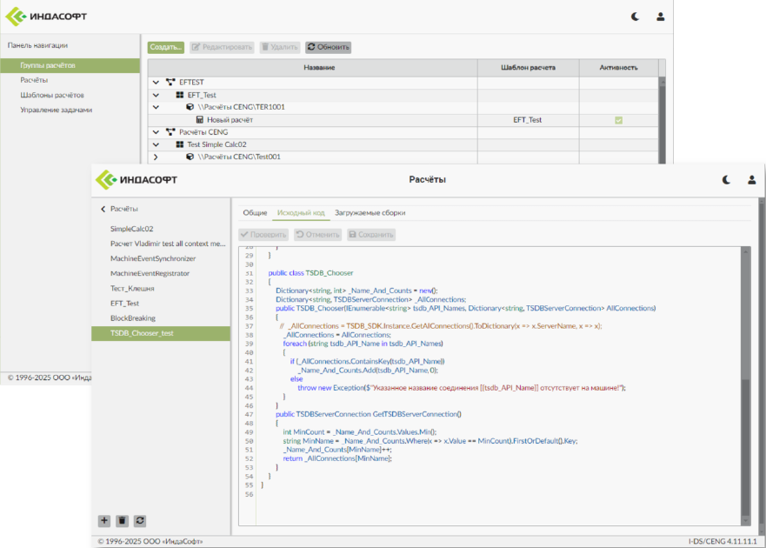The height and width of the screenshot is (548, 766).
Task: Switch to Исходный код tab
Action: pyautogui.click(x=301, y=212)
